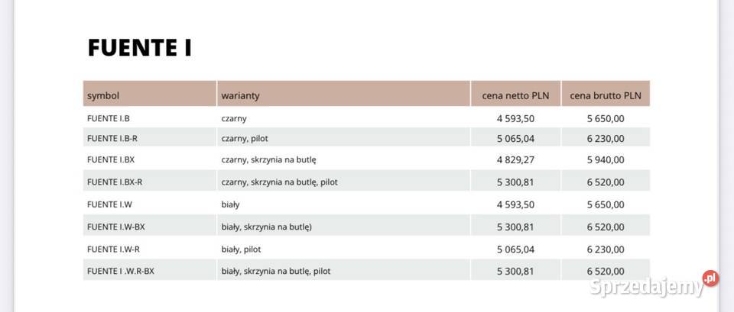This screenshot has width=734, height=312.
Task: Select the FUENTE I.W symbol cell
Action: click(x=109, y=204)
